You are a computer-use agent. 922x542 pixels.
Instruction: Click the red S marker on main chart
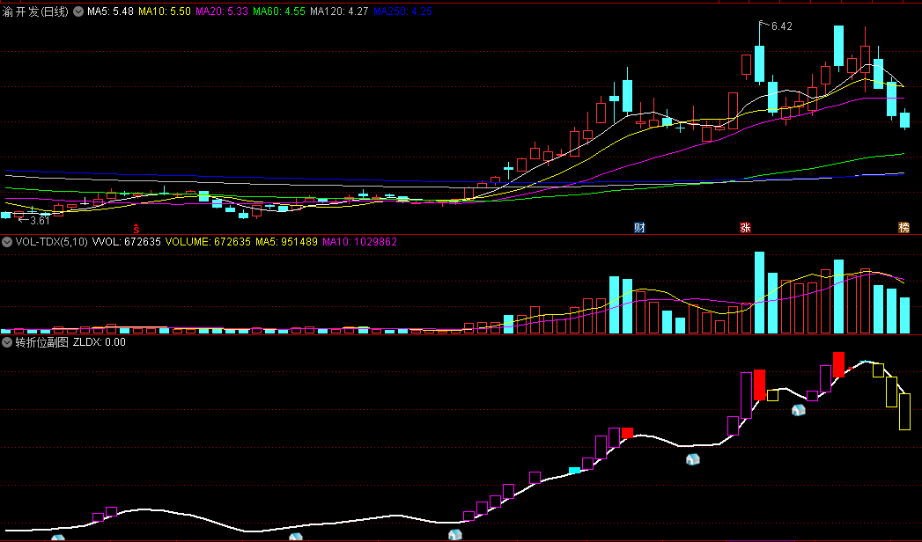click(136, 229)
